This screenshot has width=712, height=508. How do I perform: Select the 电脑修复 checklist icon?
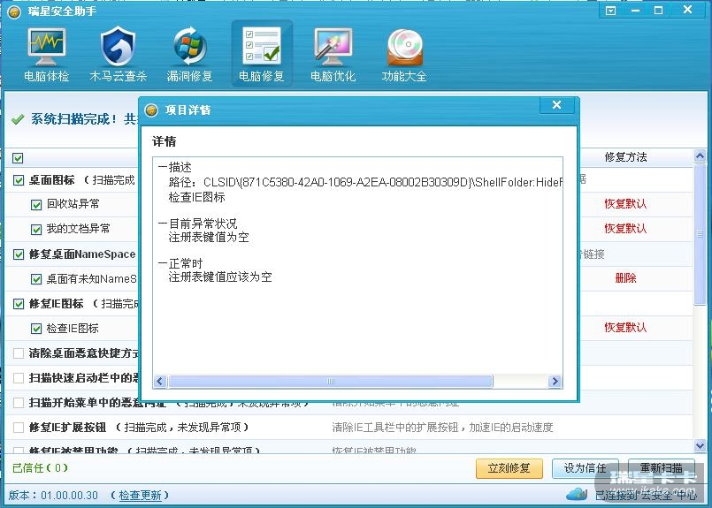coord(262,46)
